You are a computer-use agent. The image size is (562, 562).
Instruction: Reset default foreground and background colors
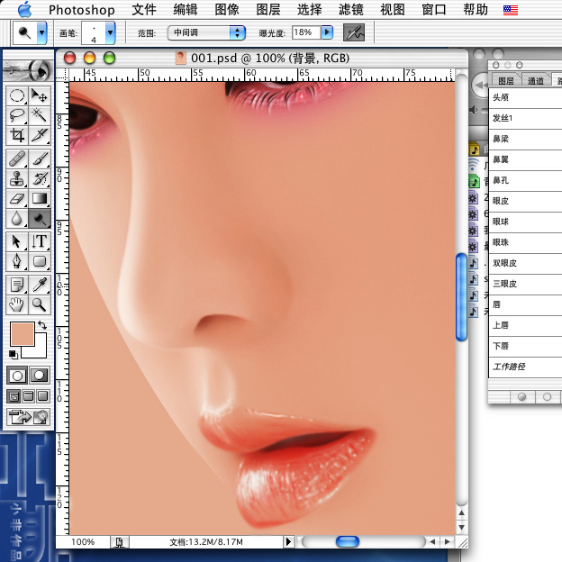pos(14,354)
